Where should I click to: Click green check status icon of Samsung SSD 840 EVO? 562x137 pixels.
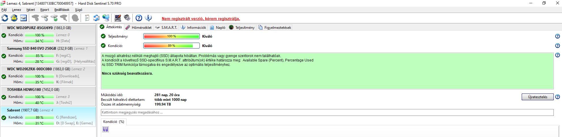pos(4,56)
